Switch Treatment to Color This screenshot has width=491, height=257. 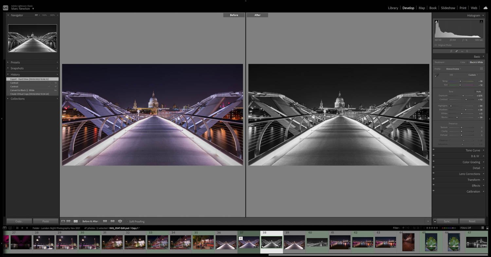(463, 62)
